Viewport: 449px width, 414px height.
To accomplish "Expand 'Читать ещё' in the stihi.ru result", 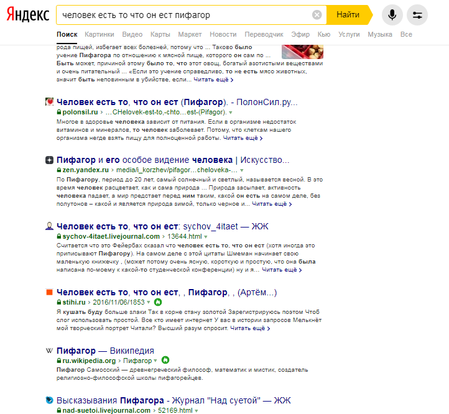I will click(249, 328).
